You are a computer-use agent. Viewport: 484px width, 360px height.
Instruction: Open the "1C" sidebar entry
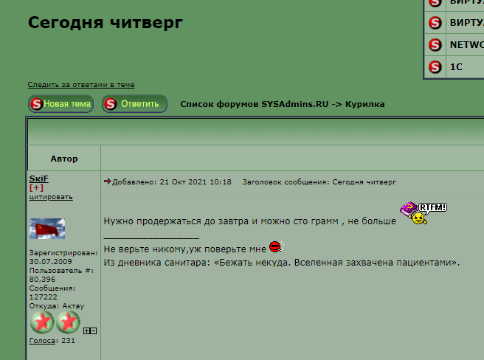456,67
